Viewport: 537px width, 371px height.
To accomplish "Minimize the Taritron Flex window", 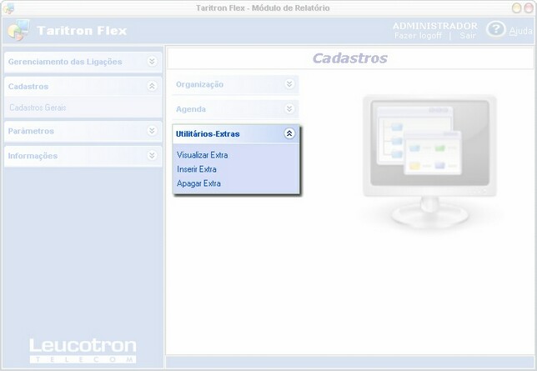I will (x=516, y=8).
